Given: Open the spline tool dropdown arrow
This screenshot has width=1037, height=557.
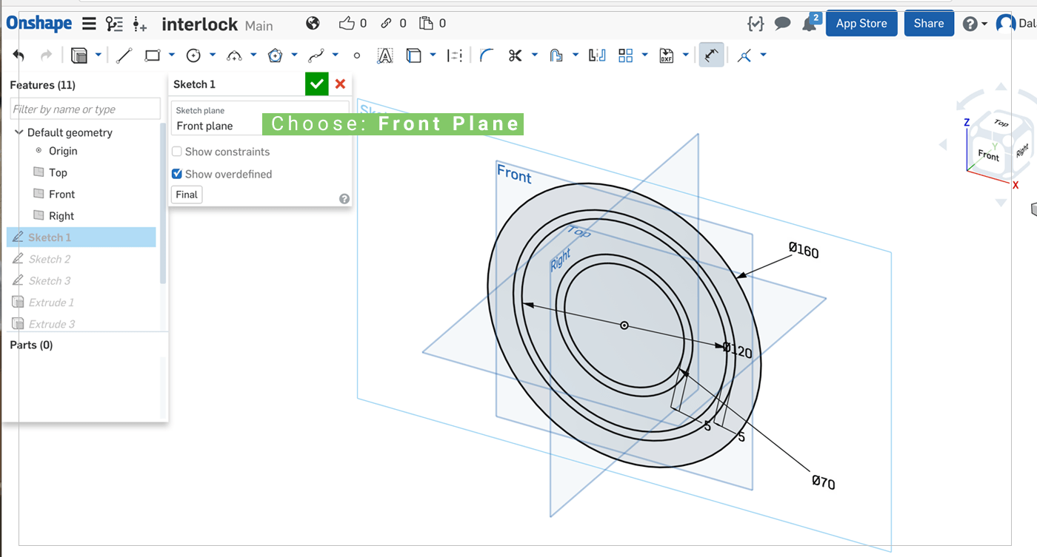Looking at the screenshot, I should 336,55.
